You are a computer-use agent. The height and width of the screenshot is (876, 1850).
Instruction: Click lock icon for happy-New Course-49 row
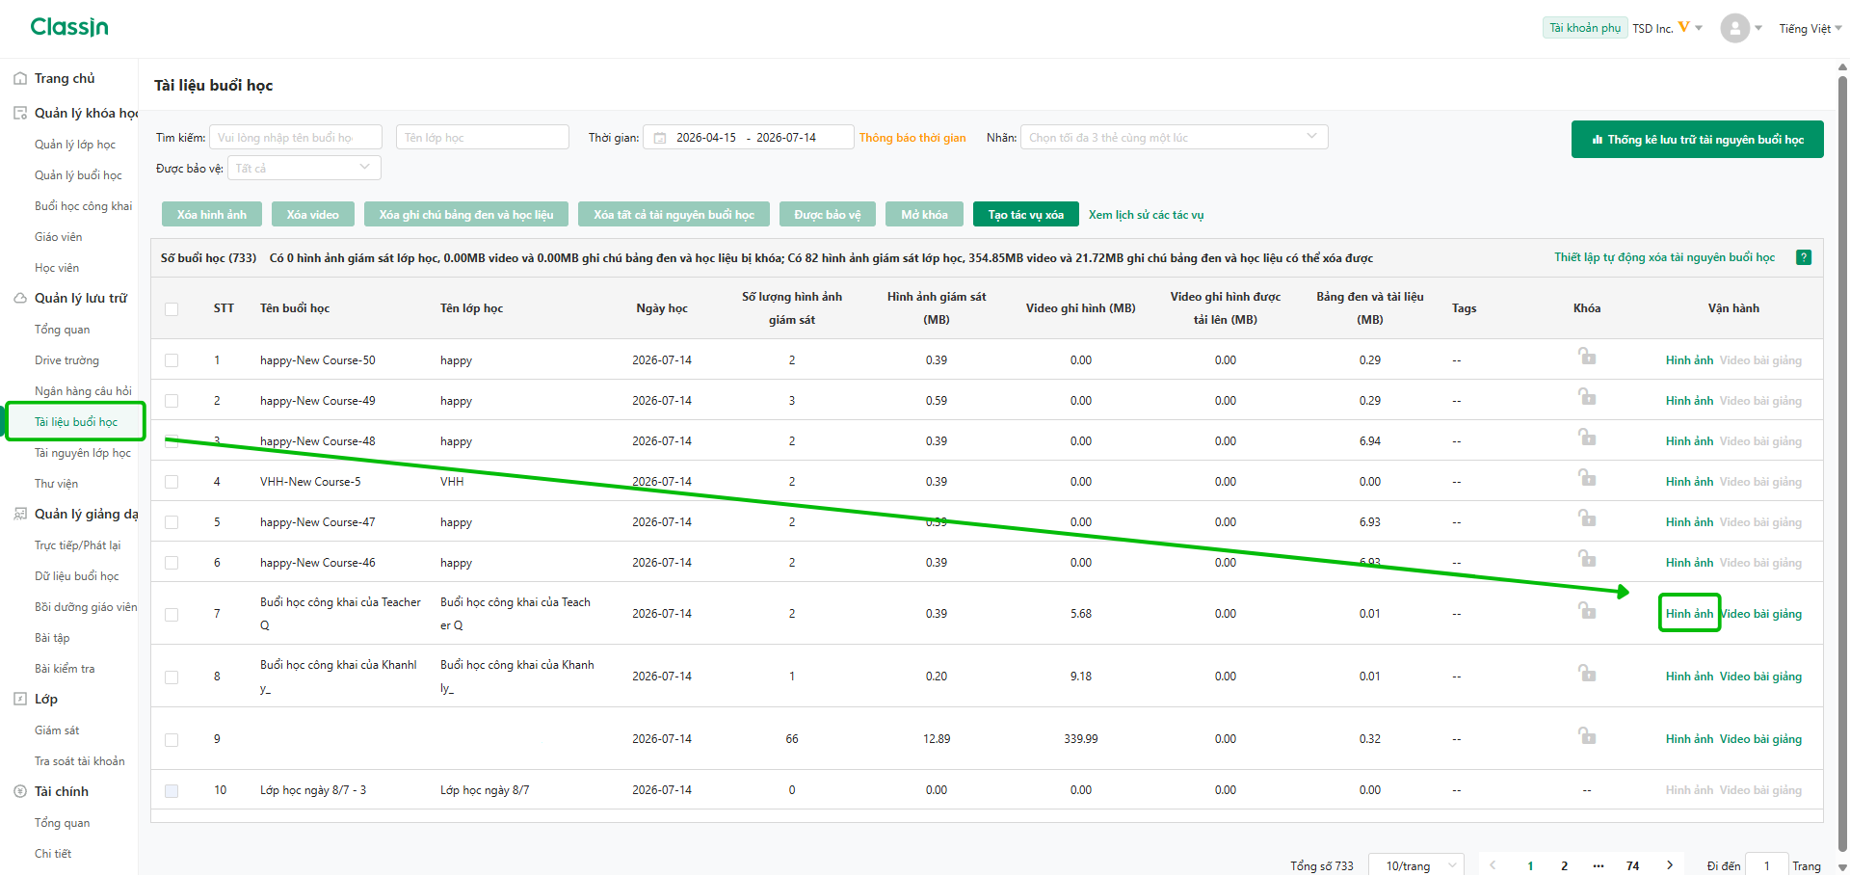(x=1587, y=397)
